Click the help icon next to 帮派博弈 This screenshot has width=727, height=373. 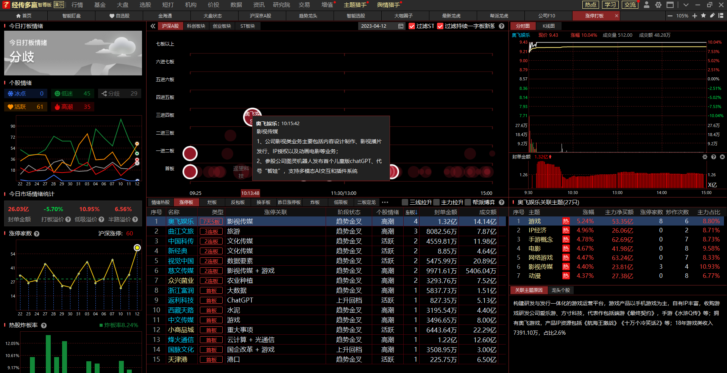(502, 202)
